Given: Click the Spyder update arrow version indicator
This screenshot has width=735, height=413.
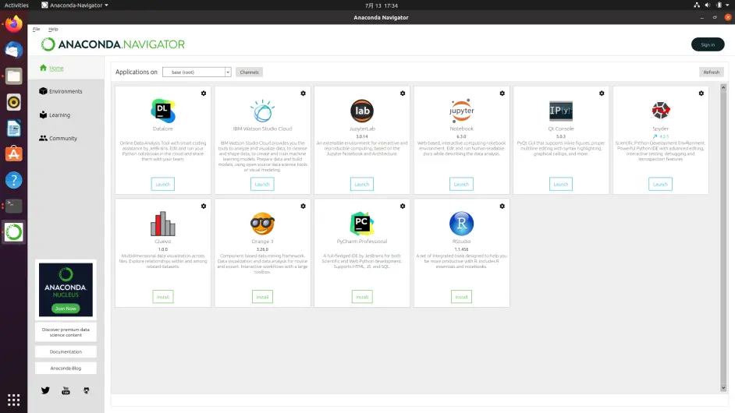Looking at the screenshot, I should [660, 136].
